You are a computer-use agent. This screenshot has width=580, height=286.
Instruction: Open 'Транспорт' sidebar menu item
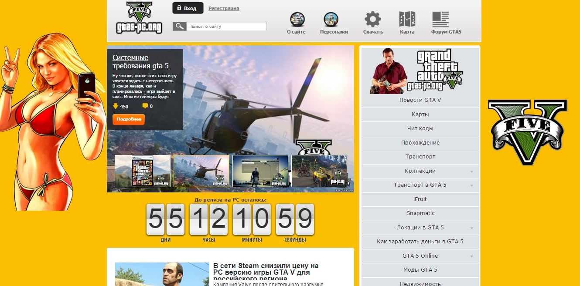[x=420, y=157]
